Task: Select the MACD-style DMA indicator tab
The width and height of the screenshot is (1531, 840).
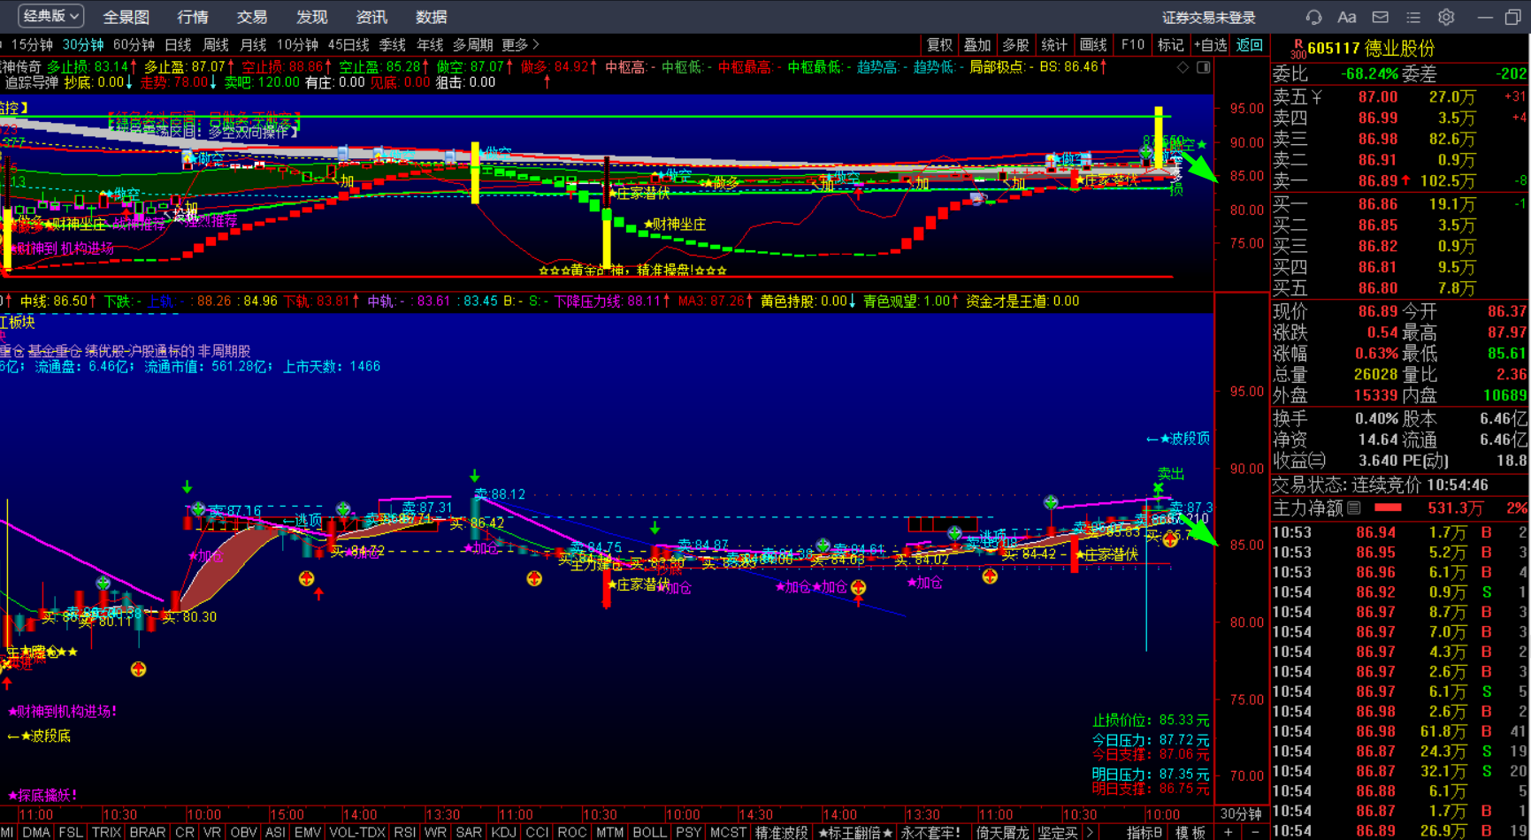Action: (x=36, y=832)
